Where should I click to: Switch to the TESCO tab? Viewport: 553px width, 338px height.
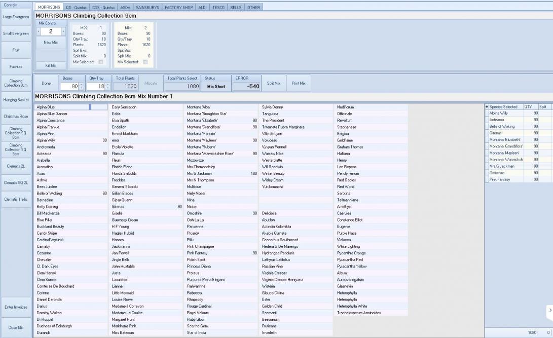[x=218, y=8]
